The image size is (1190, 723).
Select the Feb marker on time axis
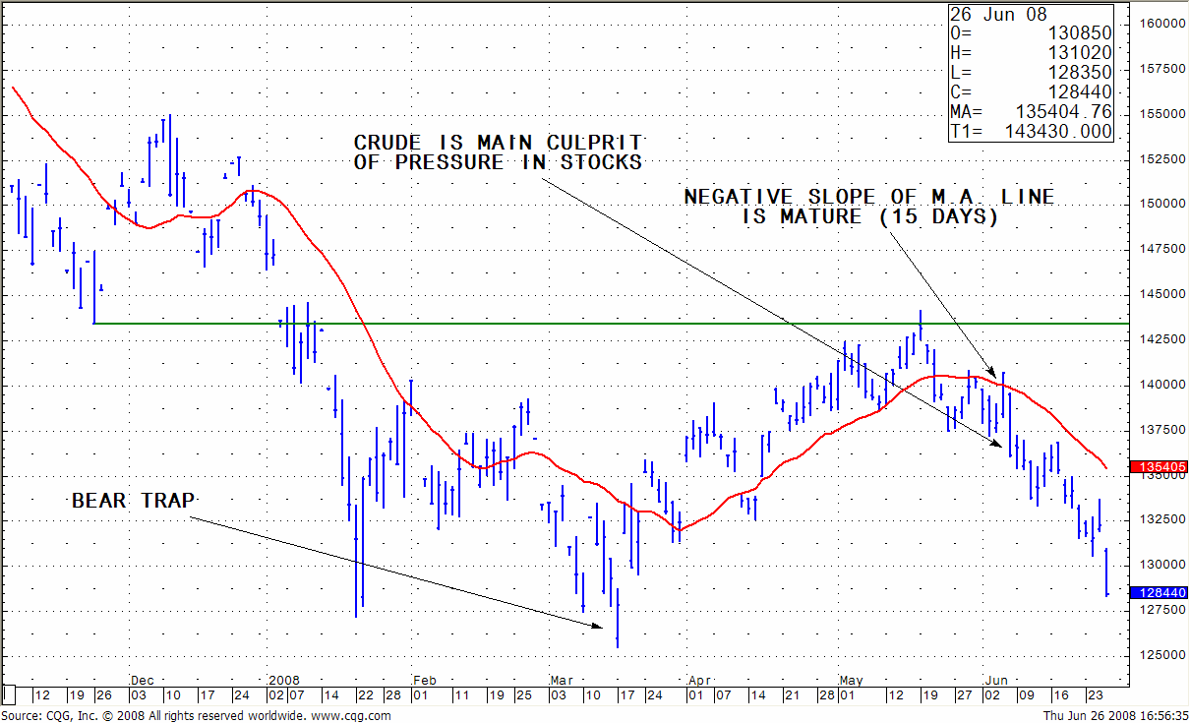coord(424,680)
